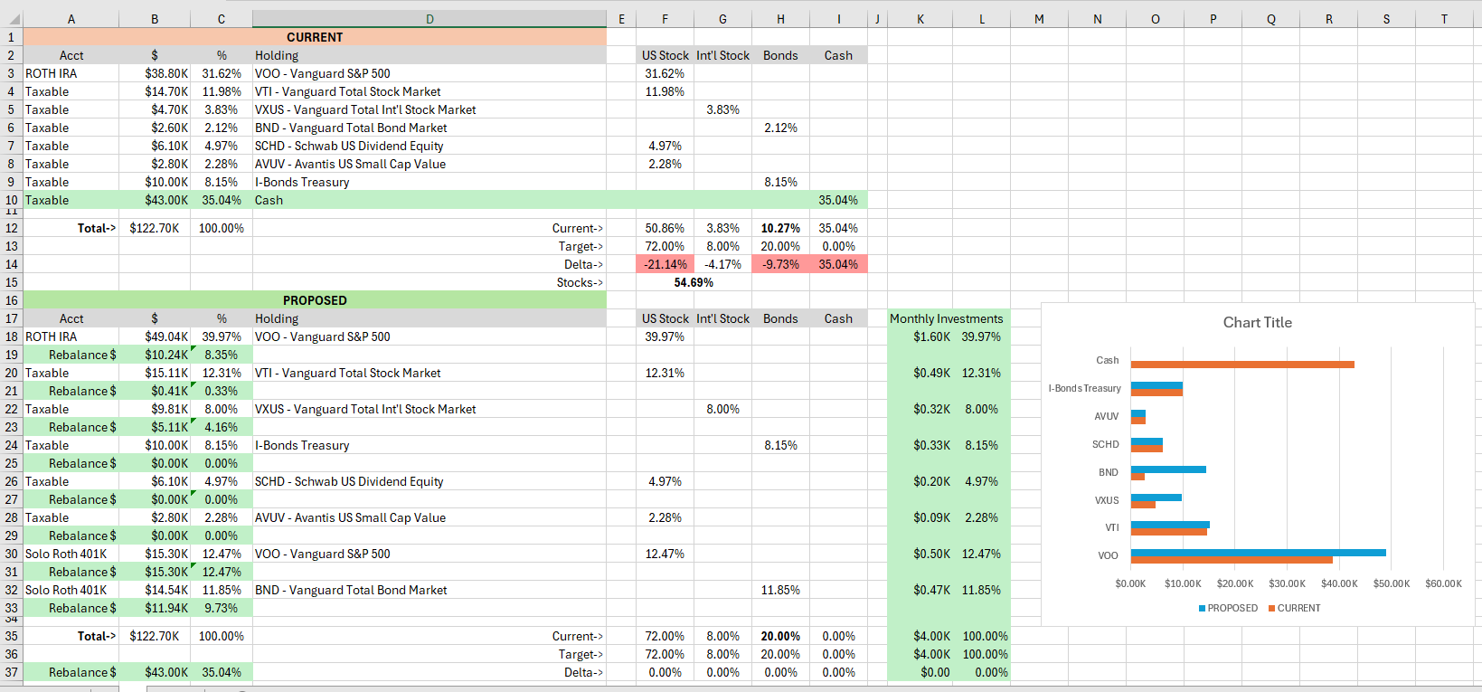
Task: Click the $0.00 cell in row 37
Action: [x=920, y=672]
